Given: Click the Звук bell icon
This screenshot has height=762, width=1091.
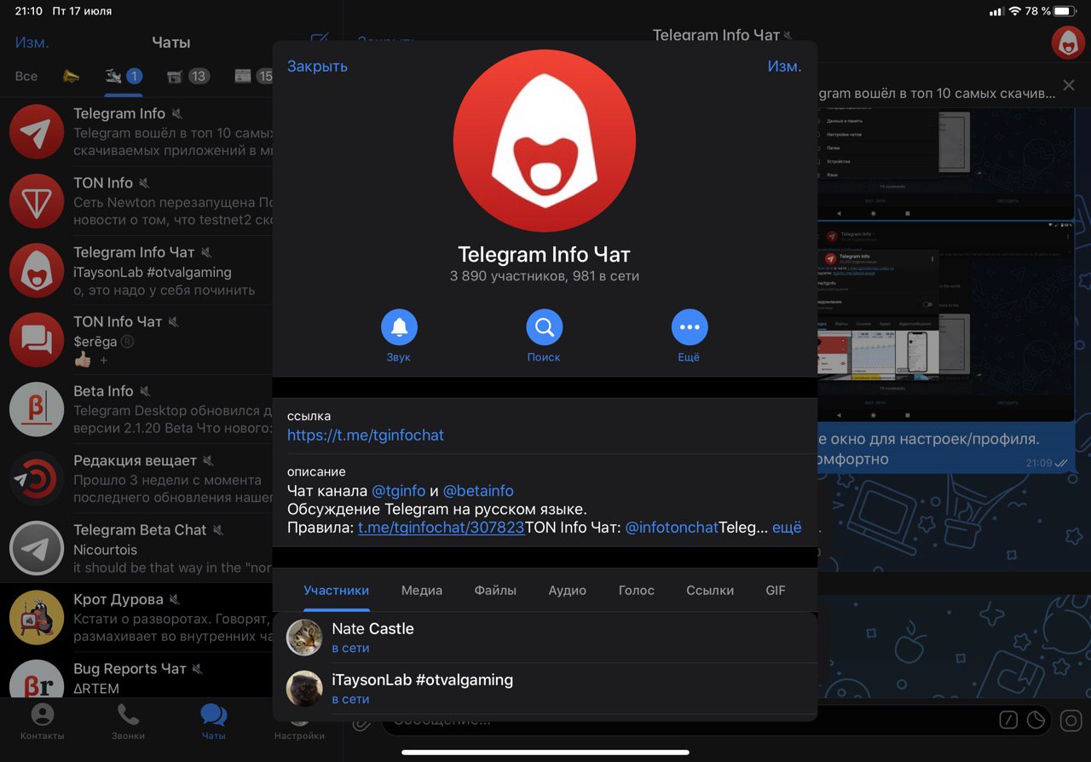Looking at the screenshot, I should click(399, 326).
